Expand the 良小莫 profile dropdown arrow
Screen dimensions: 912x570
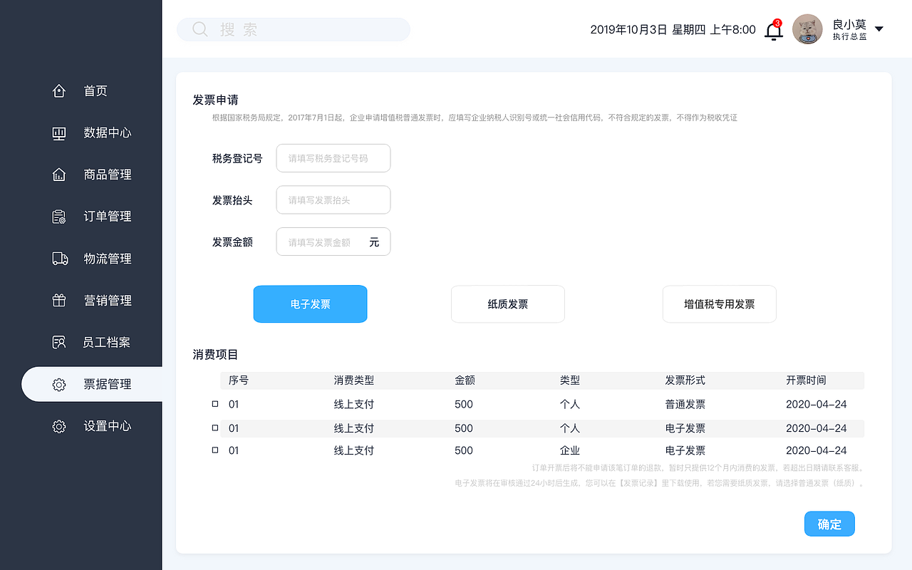(x=880, y=29)
